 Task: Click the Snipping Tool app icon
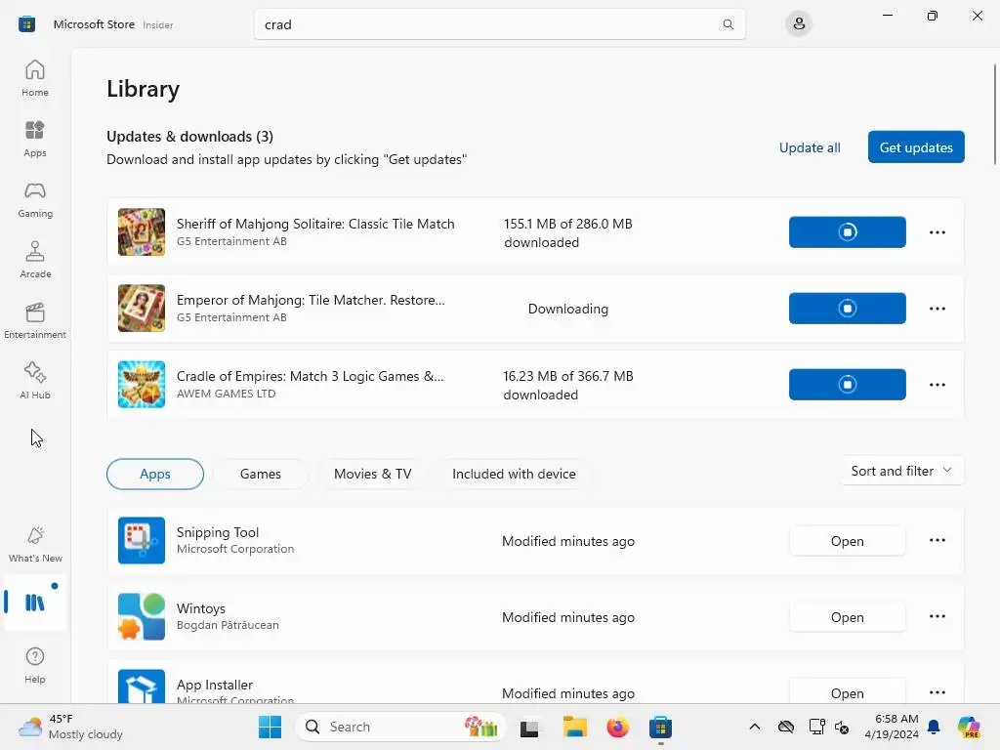coord(142,540)
